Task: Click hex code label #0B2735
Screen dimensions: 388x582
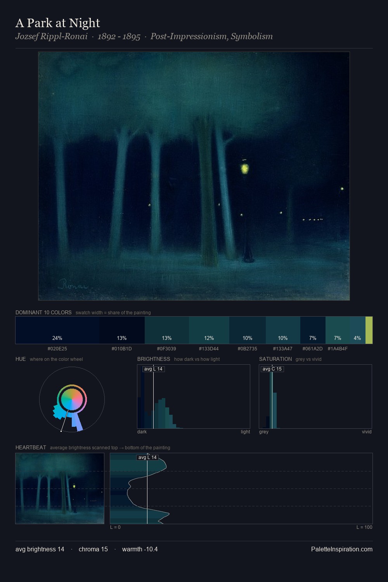Action: tap(248, 349)
